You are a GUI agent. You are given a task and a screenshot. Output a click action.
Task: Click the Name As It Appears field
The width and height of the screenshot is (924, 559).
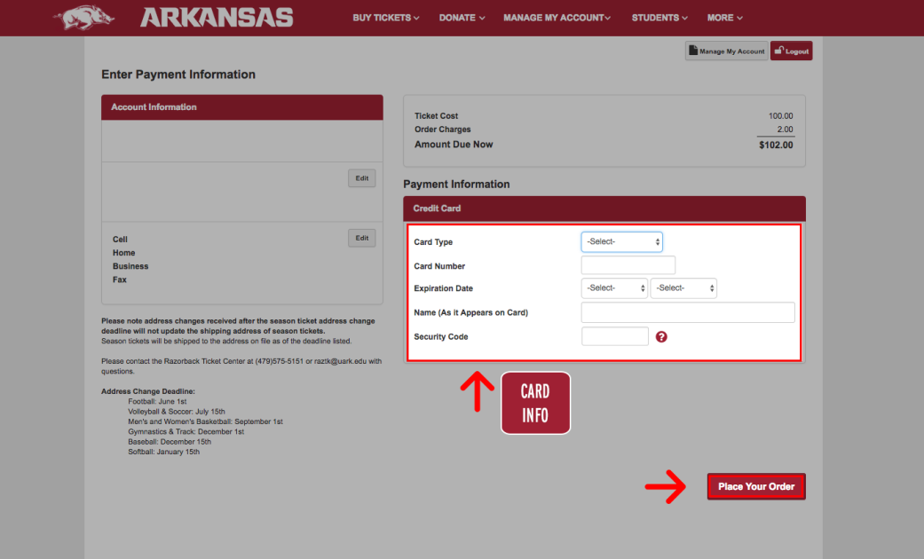tap(688, 312)
